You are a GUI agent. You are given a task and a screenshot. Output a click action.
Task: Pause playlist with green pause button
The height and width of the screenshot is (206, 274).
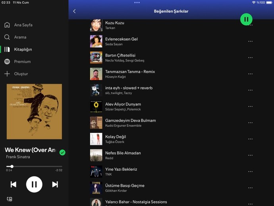point(246,19)
